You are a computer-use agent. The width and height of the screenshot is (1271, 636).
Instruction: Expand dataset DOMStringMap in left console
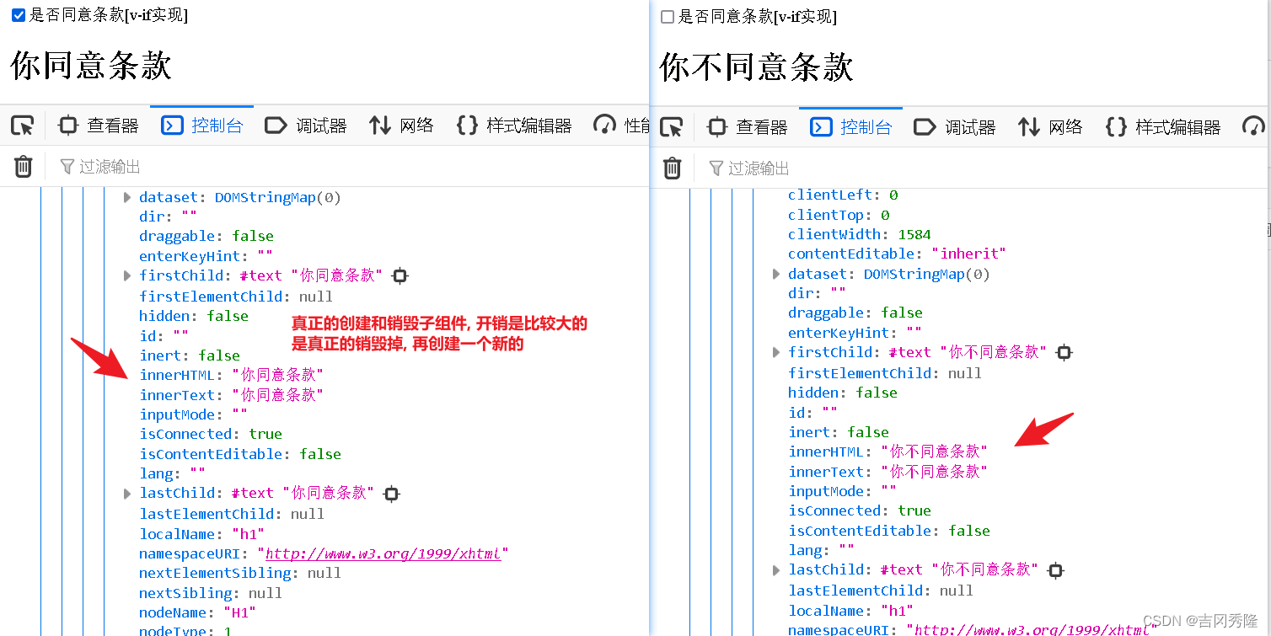127,197
